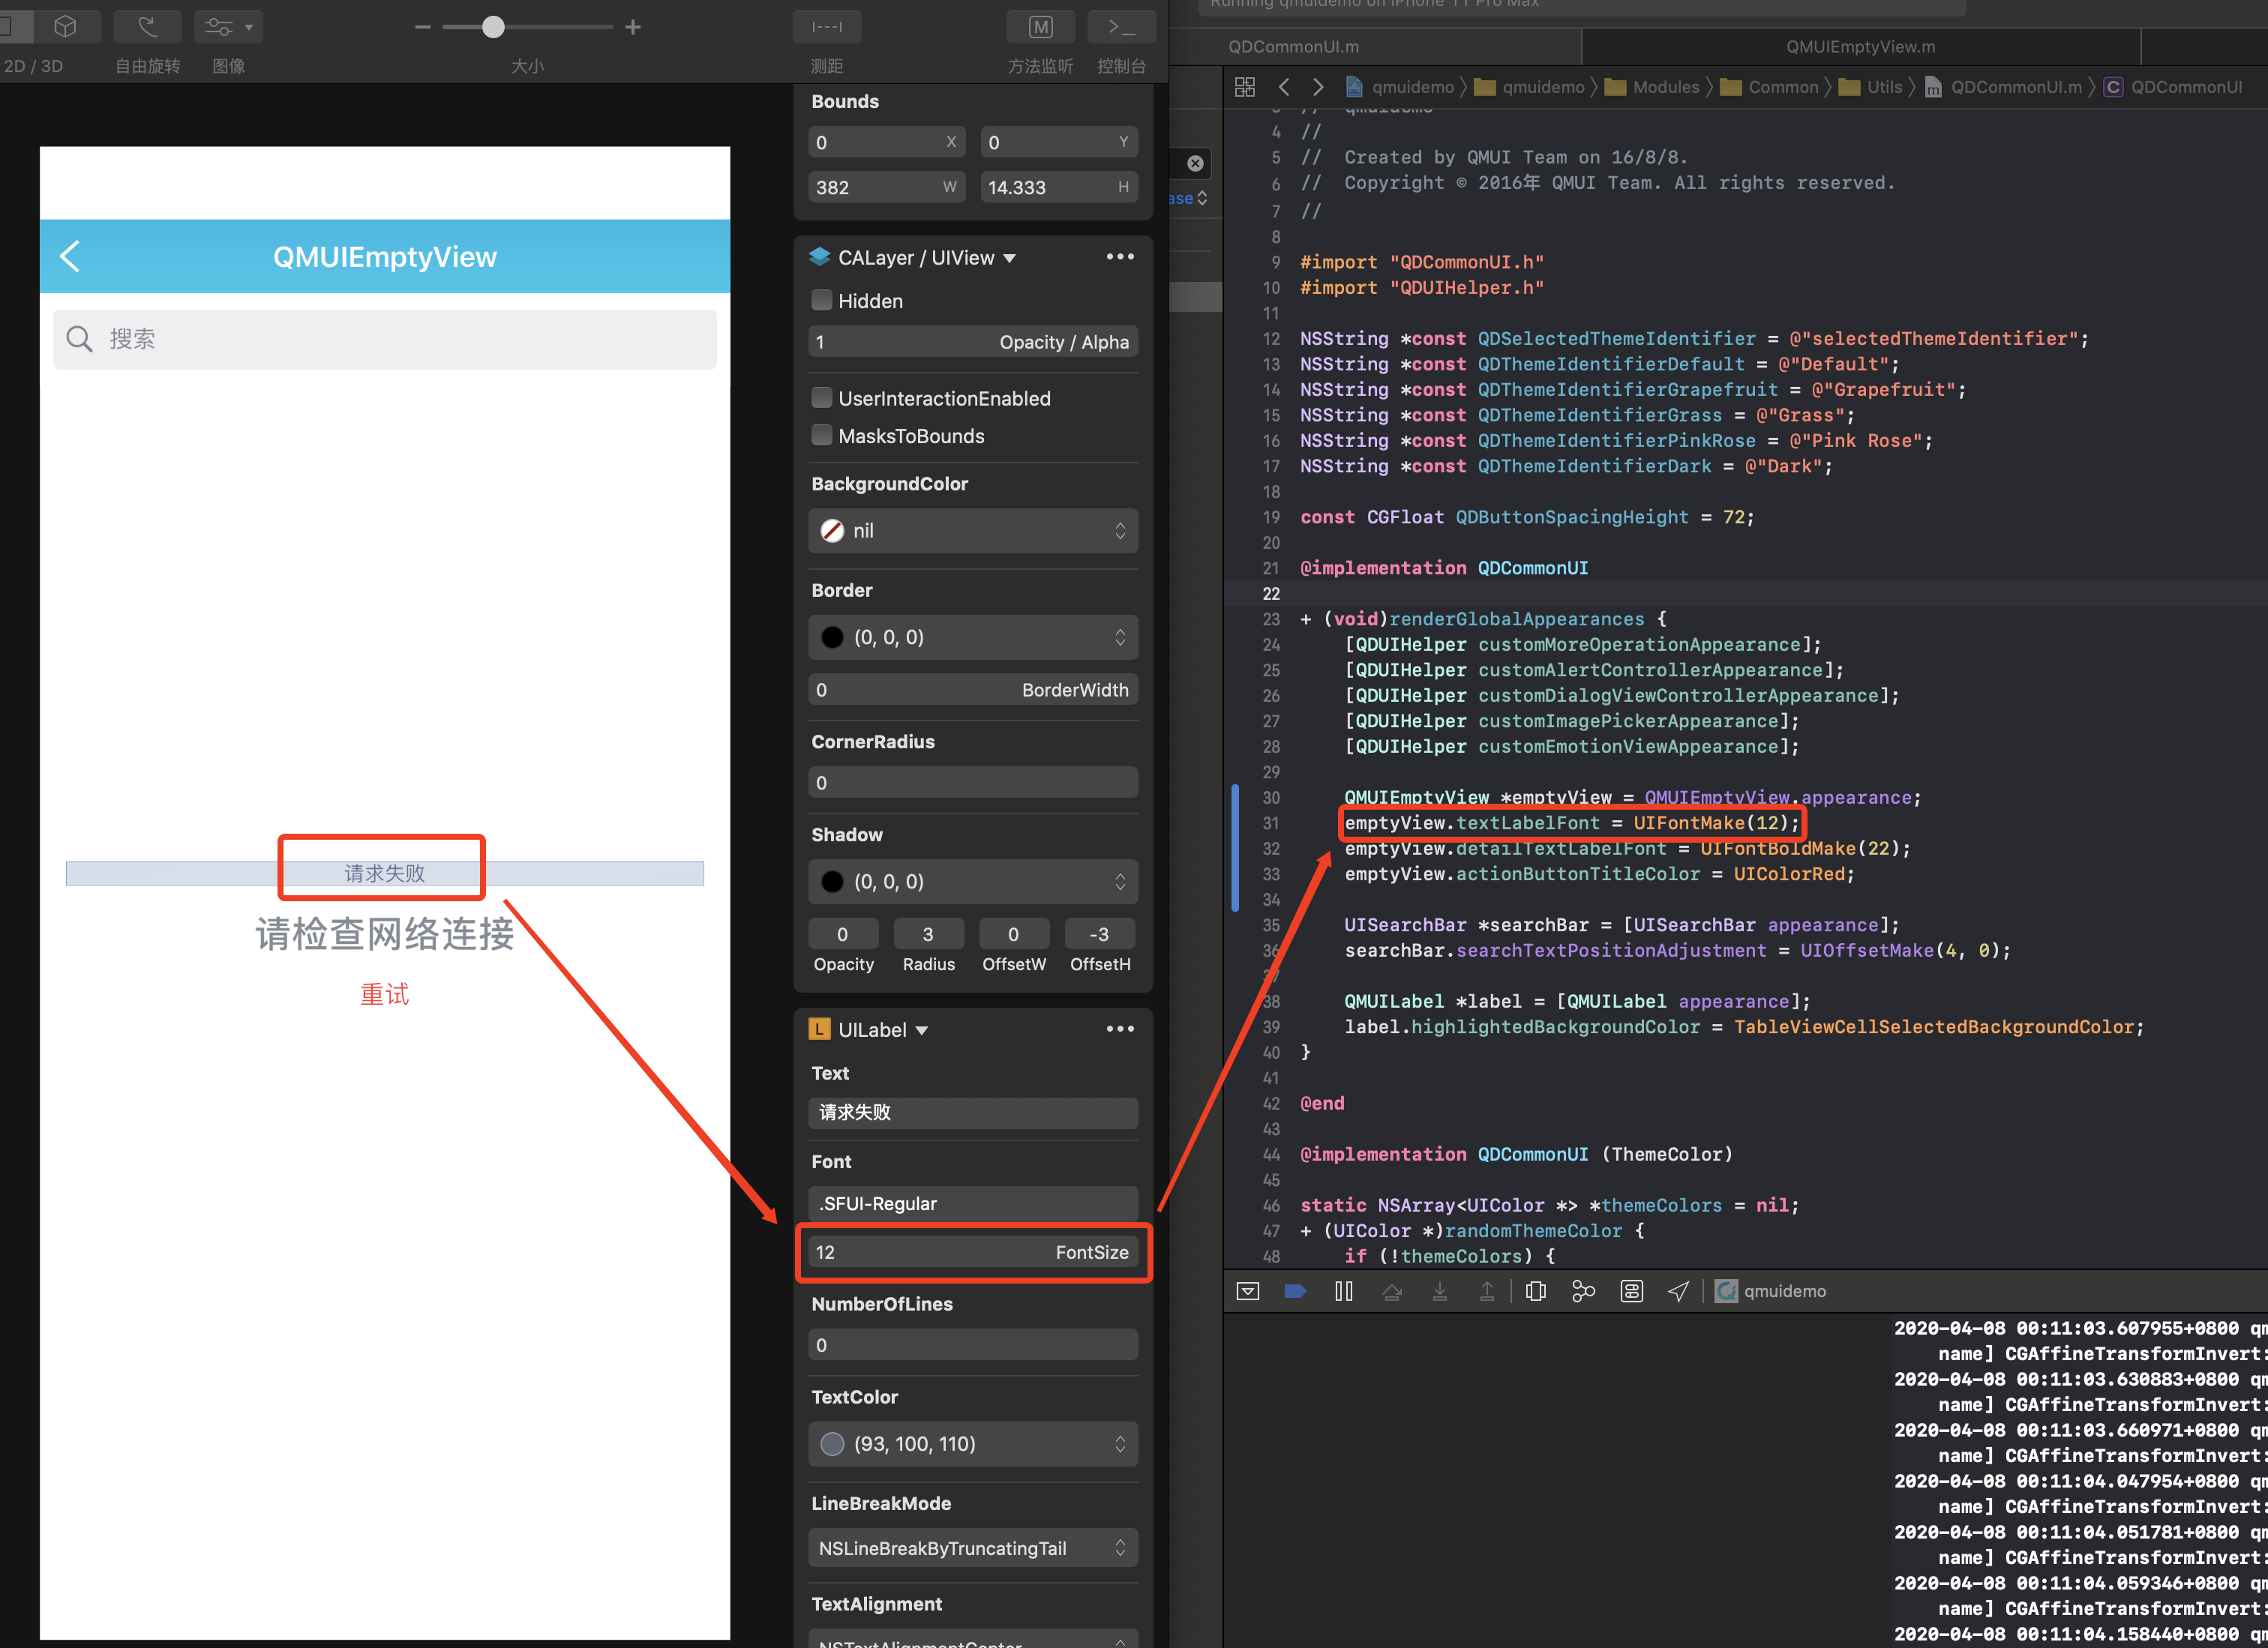Pause app execution in the debug bar
Image resolution: width=2268 pixels, height=1648 pixels.
(x=1343, y=1291)
